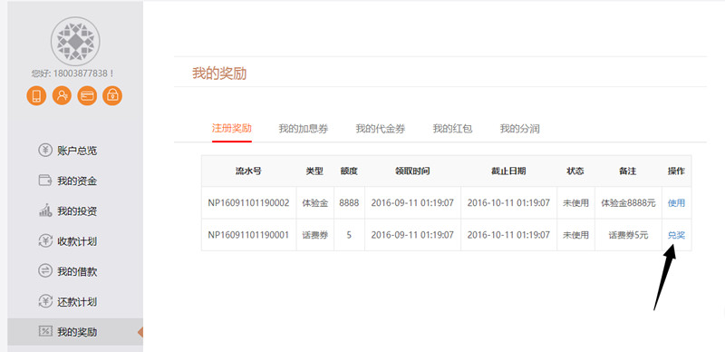The width and height of the screenshot is (725, 352).
Task: Switch to the 我的代金券 tab
Action: 380,129
